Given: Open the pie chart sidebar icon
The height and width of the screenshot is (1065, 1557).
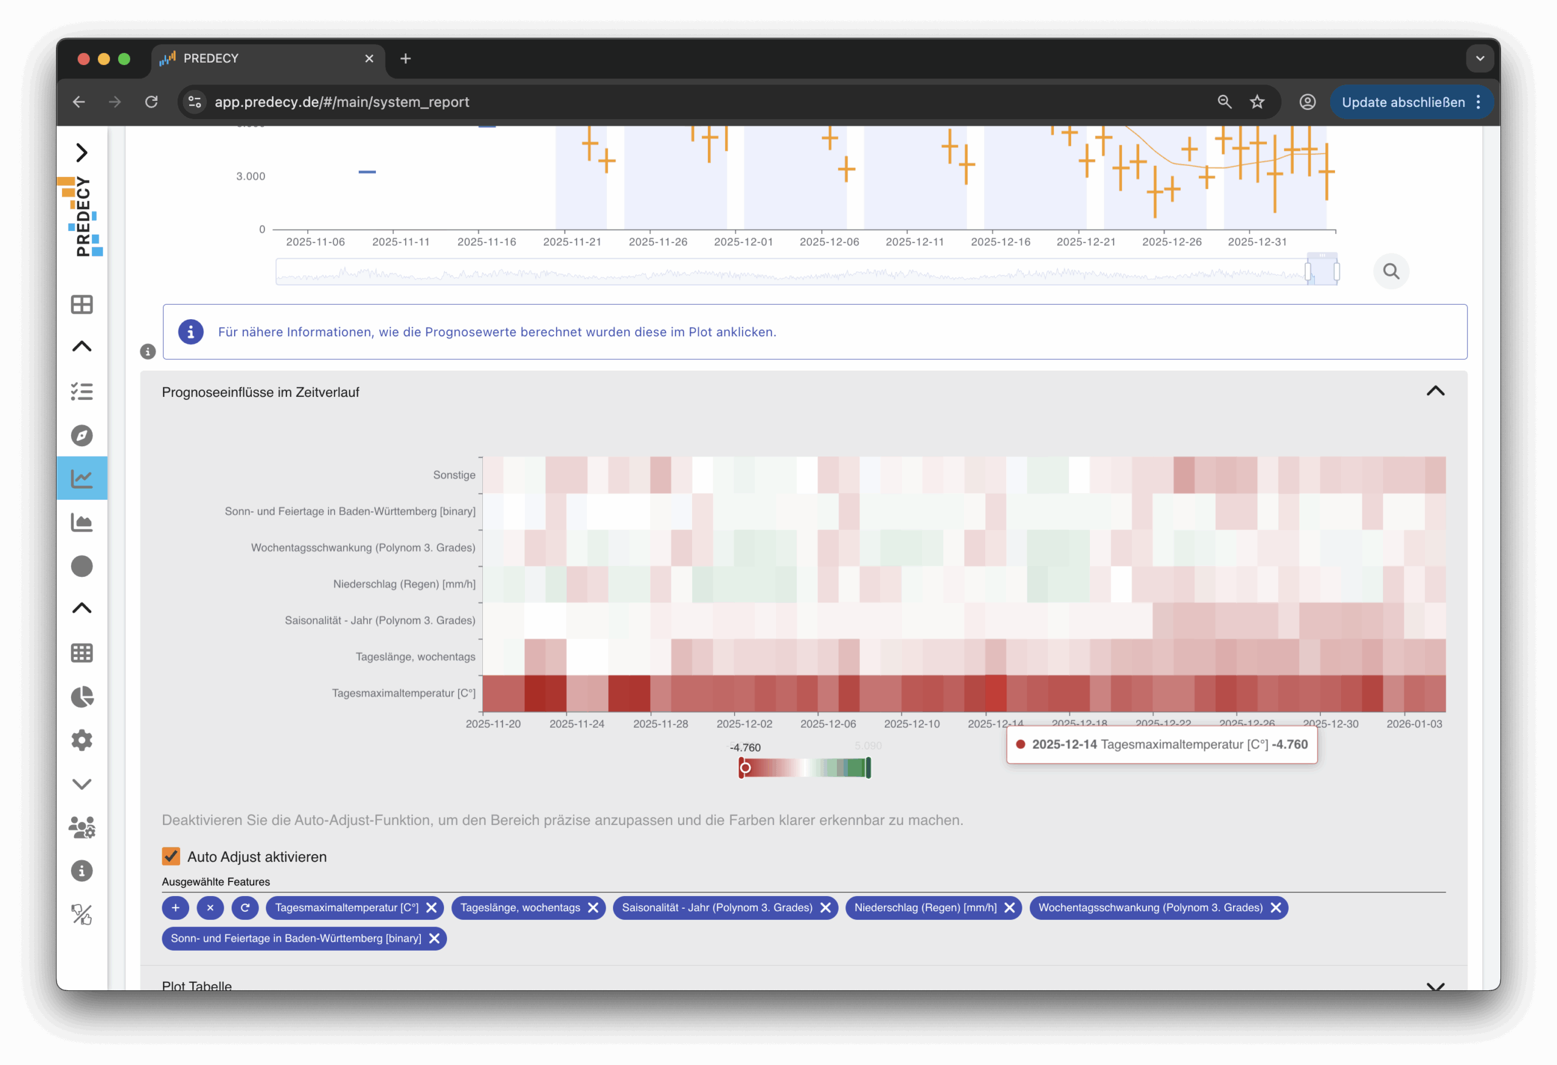Looking at the screenshot, I should pyautogui.click(x=81, y=697).
